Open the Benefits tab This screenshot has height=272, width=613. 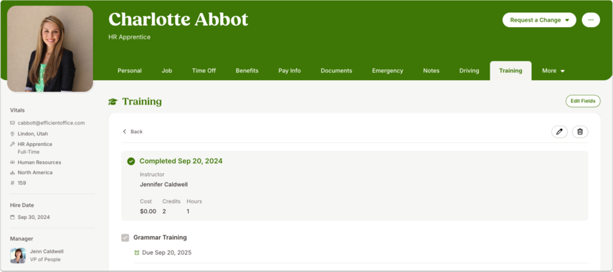(247, 71)
